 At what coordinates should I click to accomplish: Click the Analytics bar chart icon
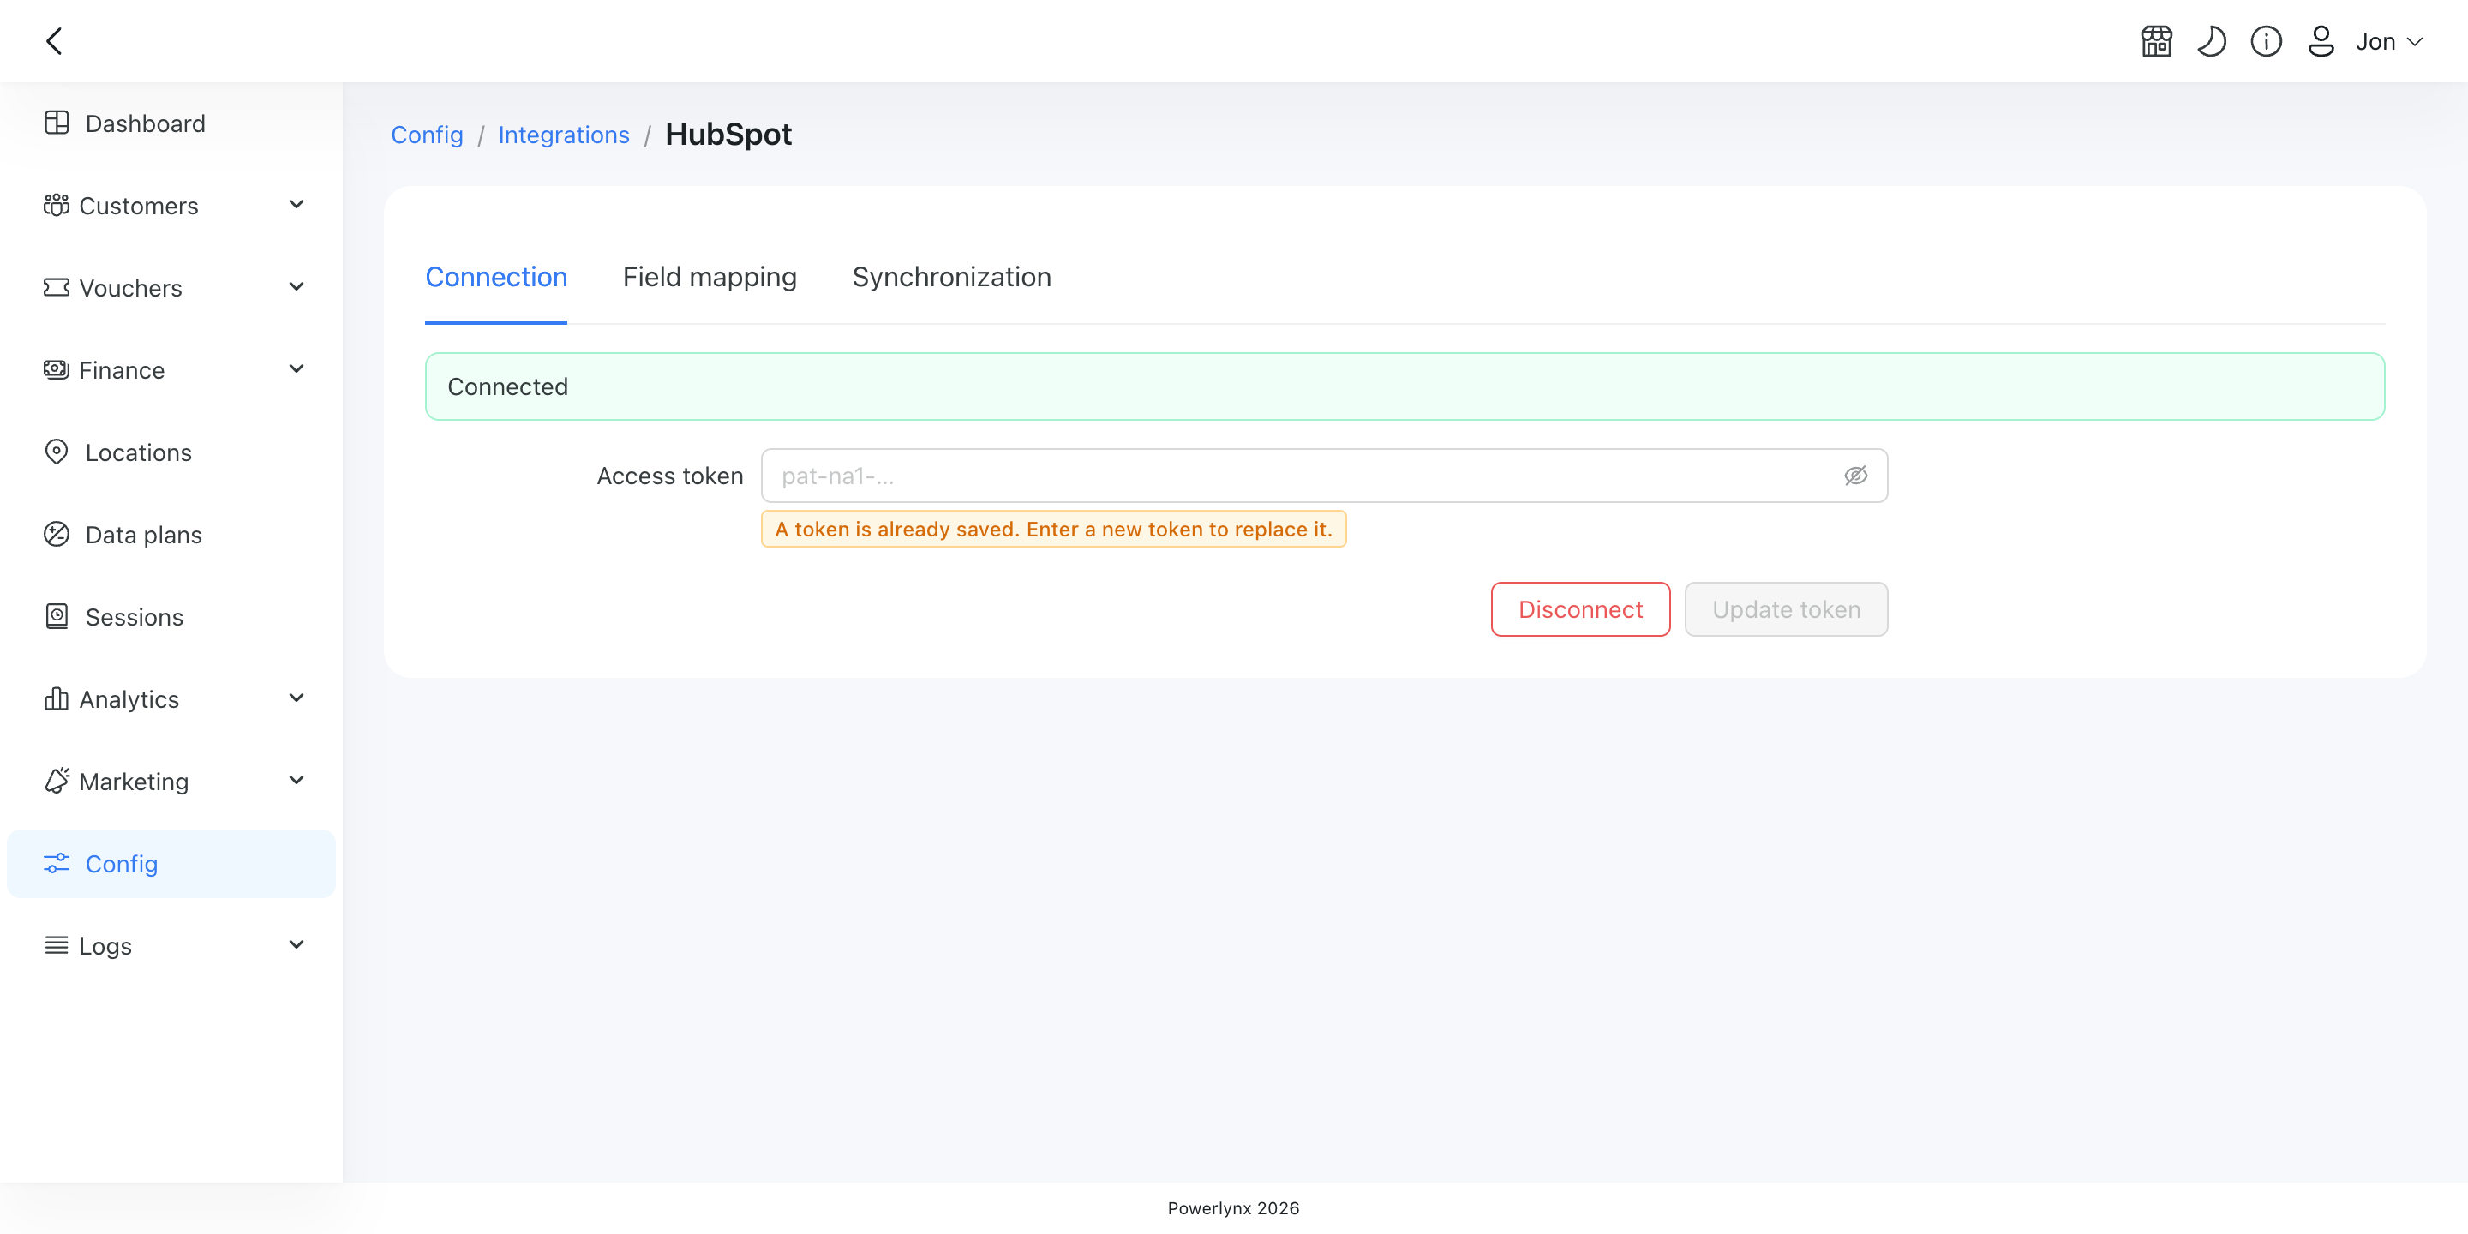click(57, 698)
